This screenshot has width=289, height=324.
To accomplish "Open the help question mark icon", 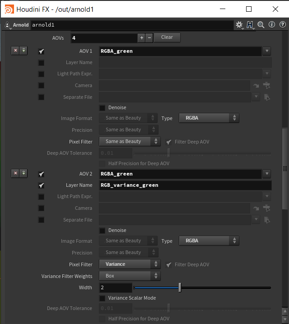I will coord(282,25).
